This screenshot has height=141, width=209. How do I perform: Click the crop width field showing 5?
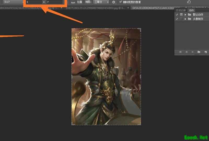34,2
